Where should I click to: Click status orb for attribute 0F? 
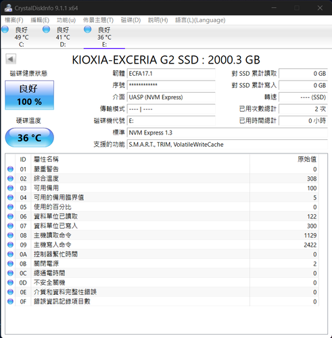tap(10, 301)
